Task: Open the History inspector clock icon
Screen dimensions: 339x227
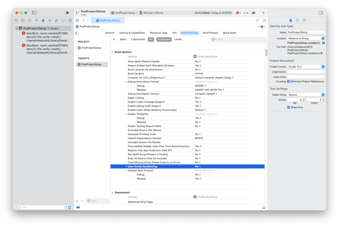Action: 297,20
